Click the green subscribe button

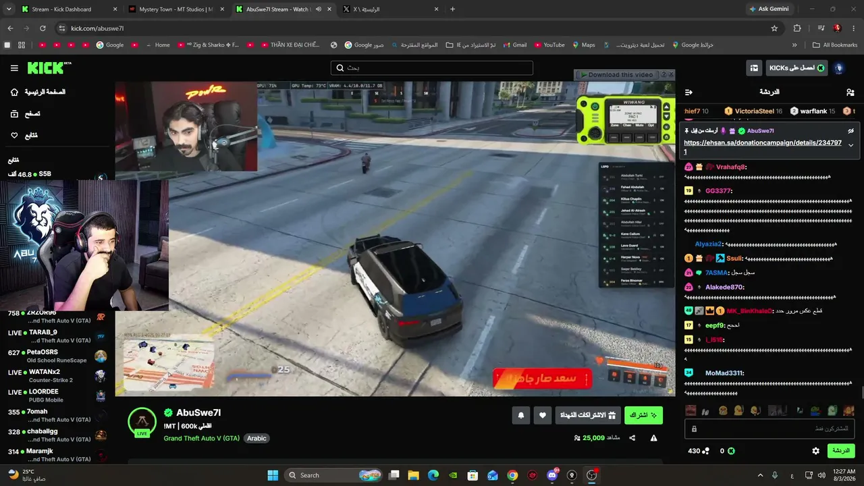tap(643, 416)
